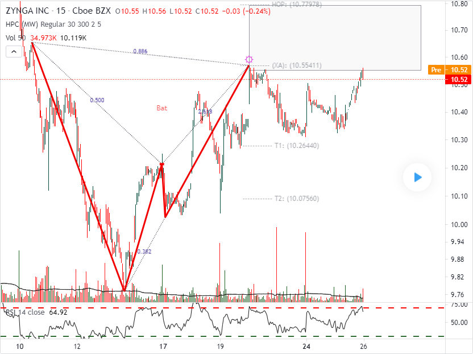The width and height of the screenshot is (473, 354).
Task: Click the Bat pattern label
Action: point(161,108)
